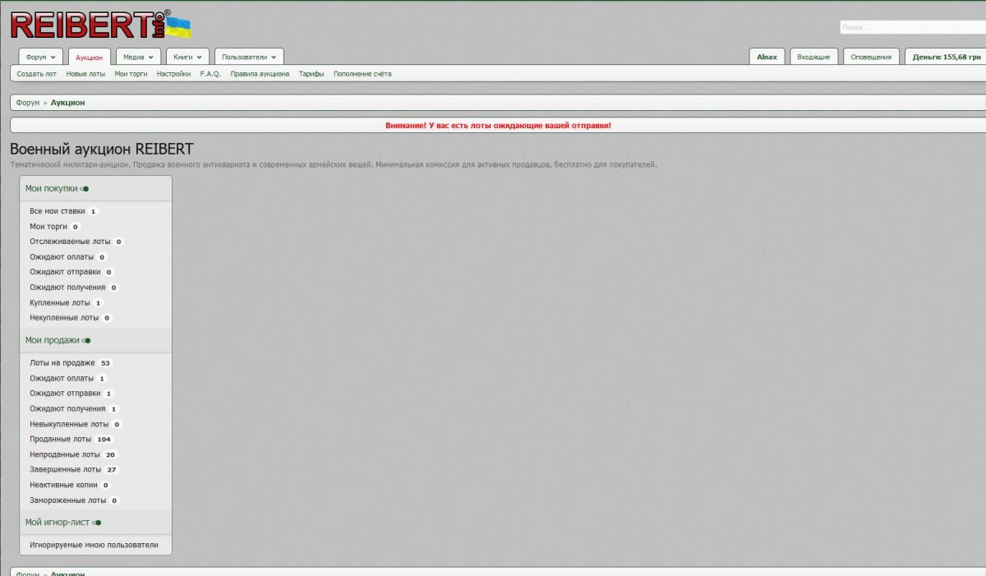Open Замороженные лоты
The height and width of the screenshot is (576, 986).
68,500
